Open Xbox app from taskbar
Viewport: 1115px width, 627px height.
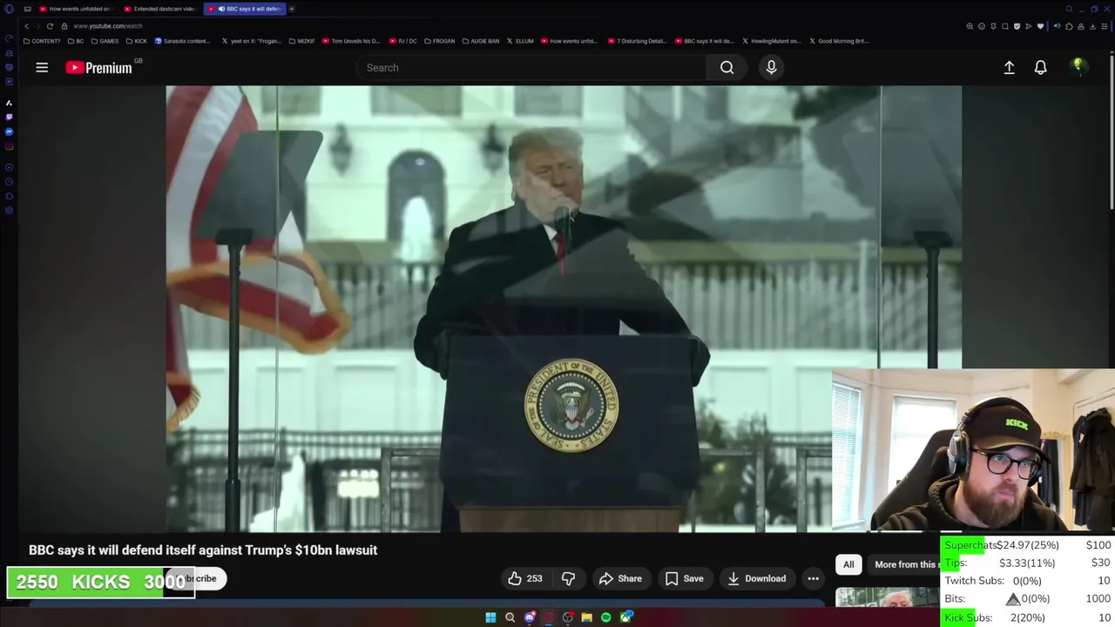626,617
